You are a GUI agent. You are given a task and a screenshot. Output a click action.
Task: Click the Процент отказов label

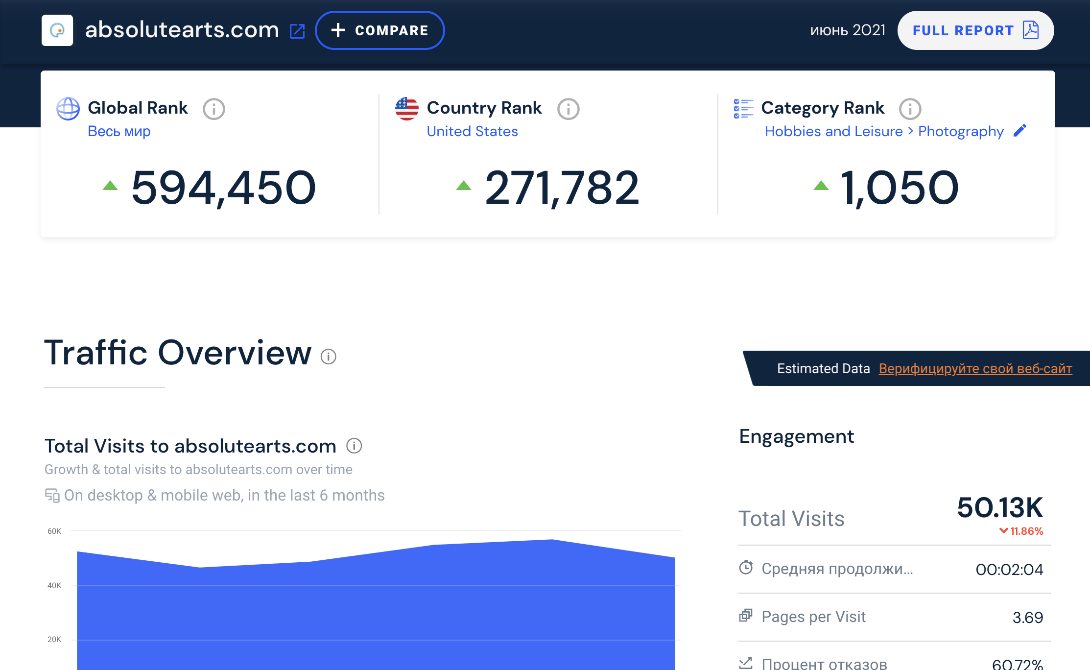click(x=825, y=664)
